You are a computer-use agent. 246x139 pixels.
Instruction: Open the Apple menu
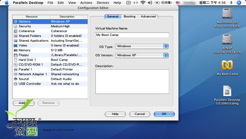click(7, 3)
